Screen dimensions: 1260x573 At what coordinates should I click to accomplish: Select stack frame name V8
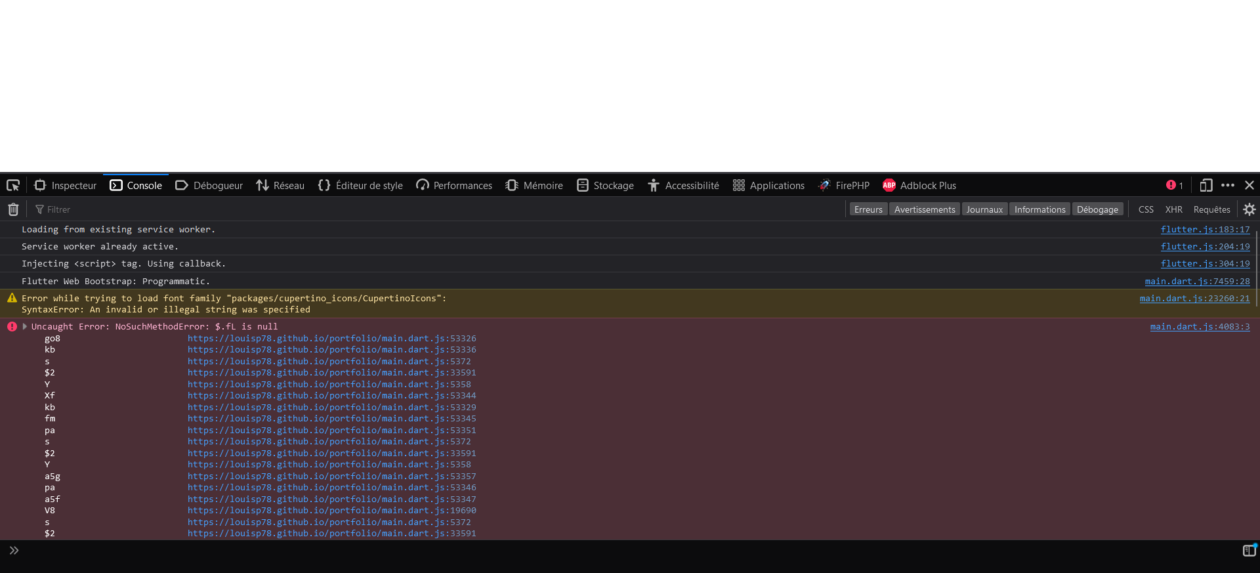[x=50, y=511]
